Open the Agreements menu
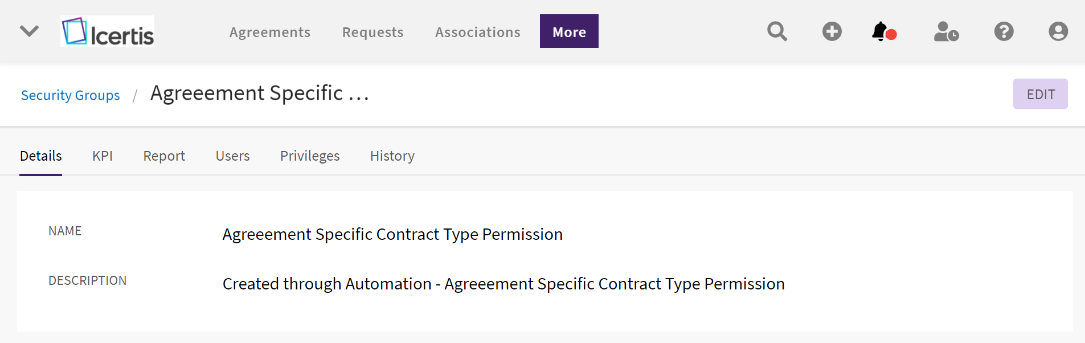 270,32
